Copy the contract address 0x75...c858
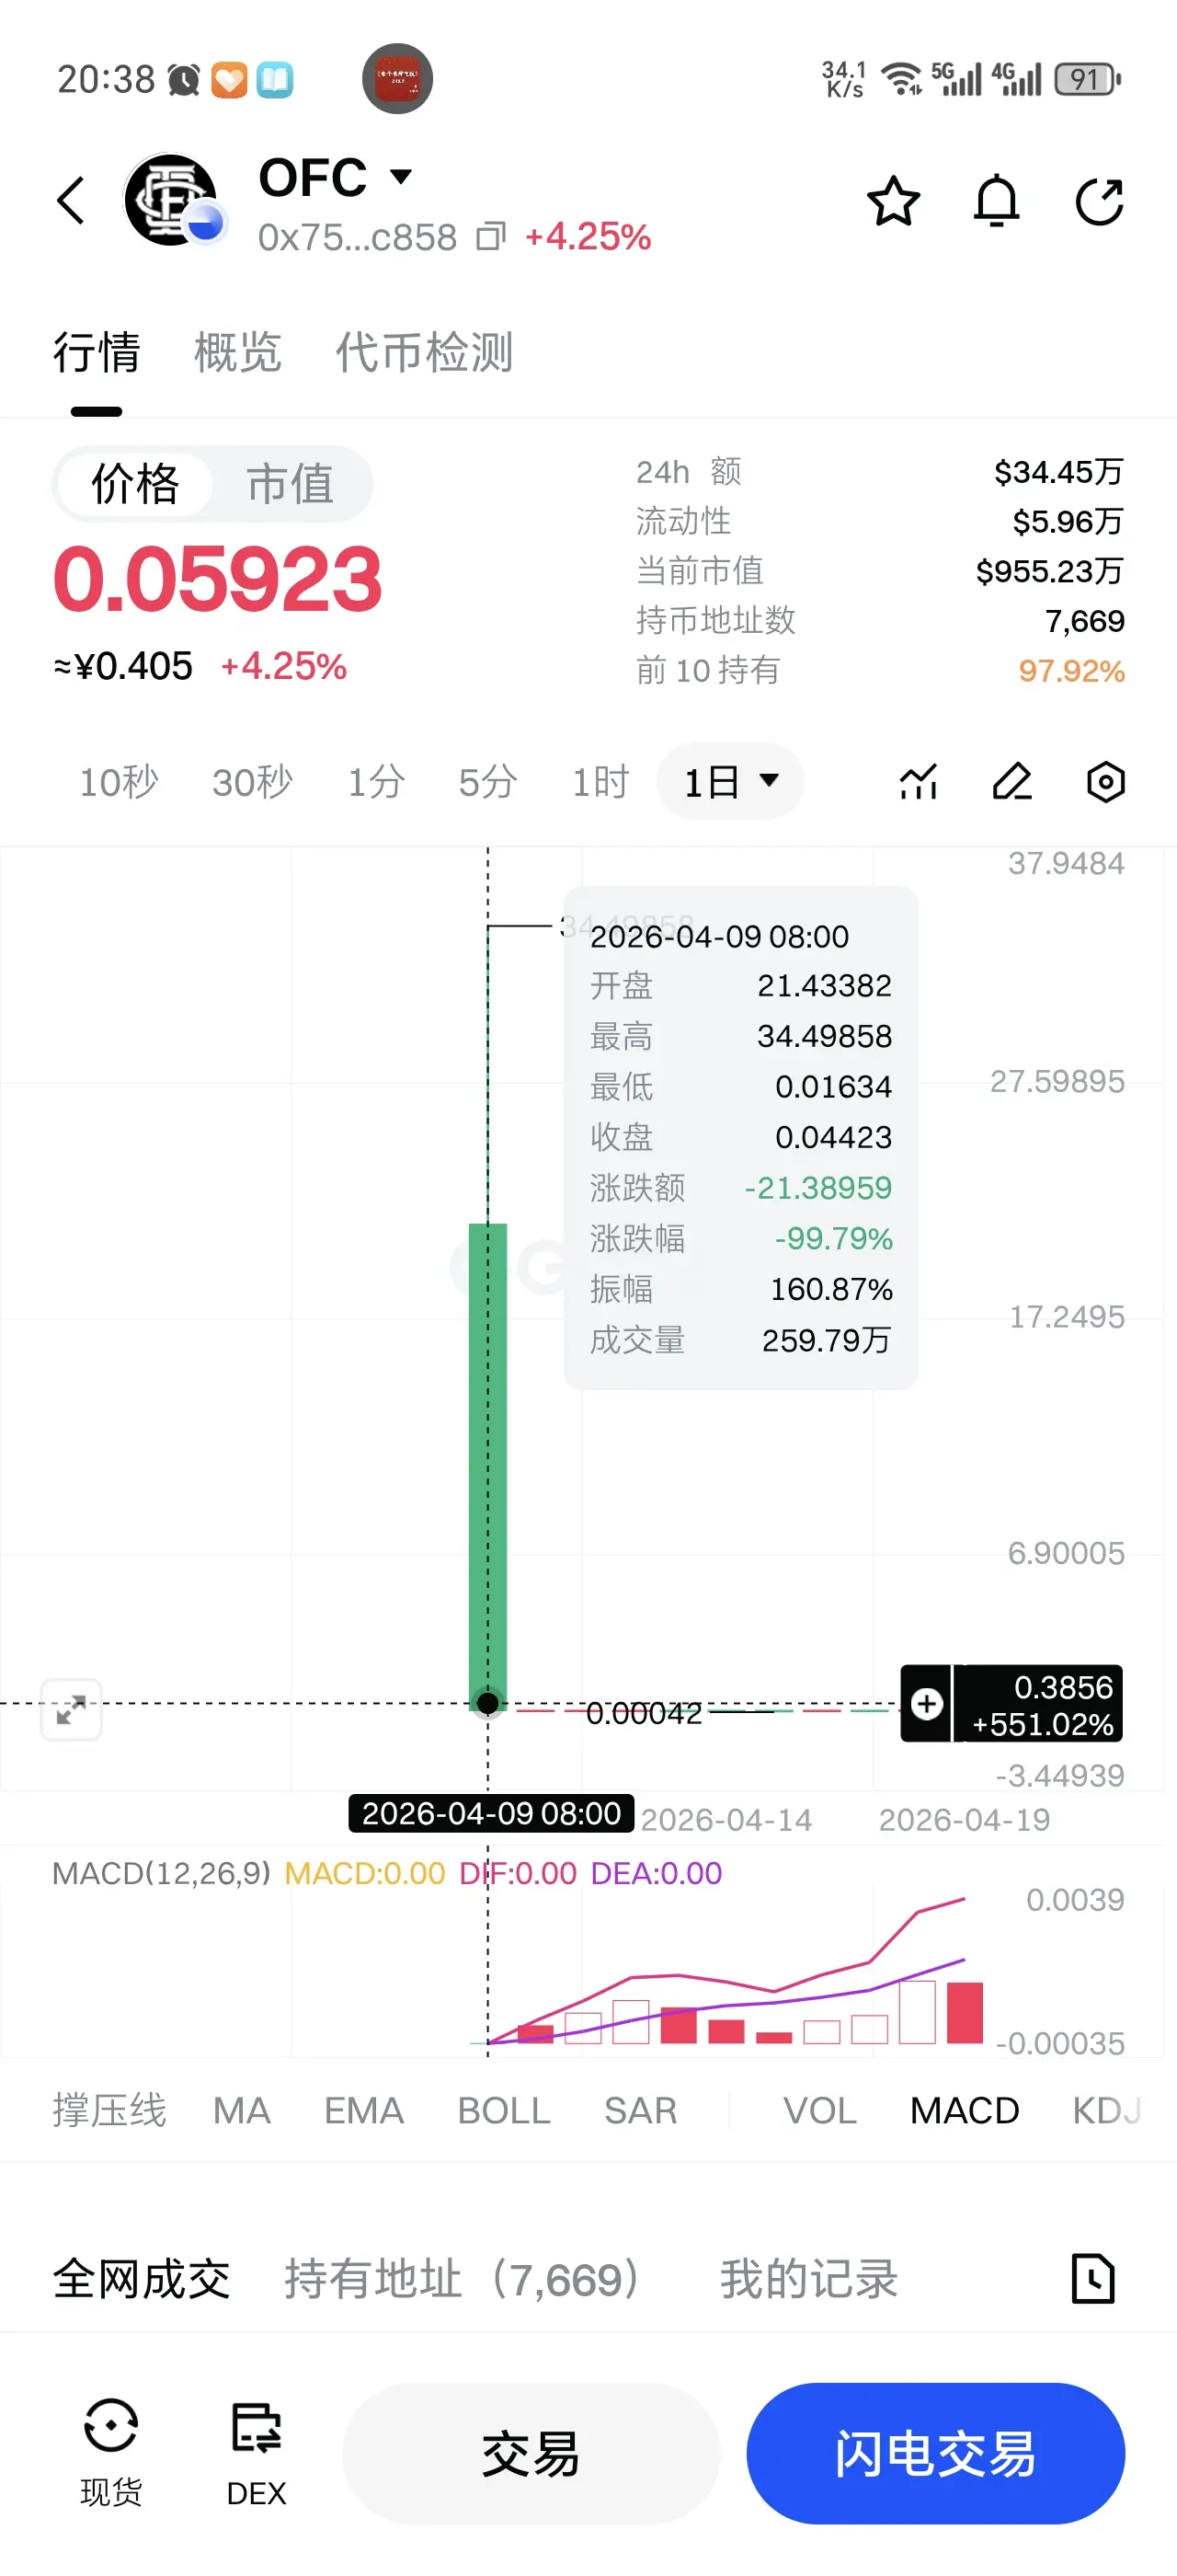 (x=491, y=237)
